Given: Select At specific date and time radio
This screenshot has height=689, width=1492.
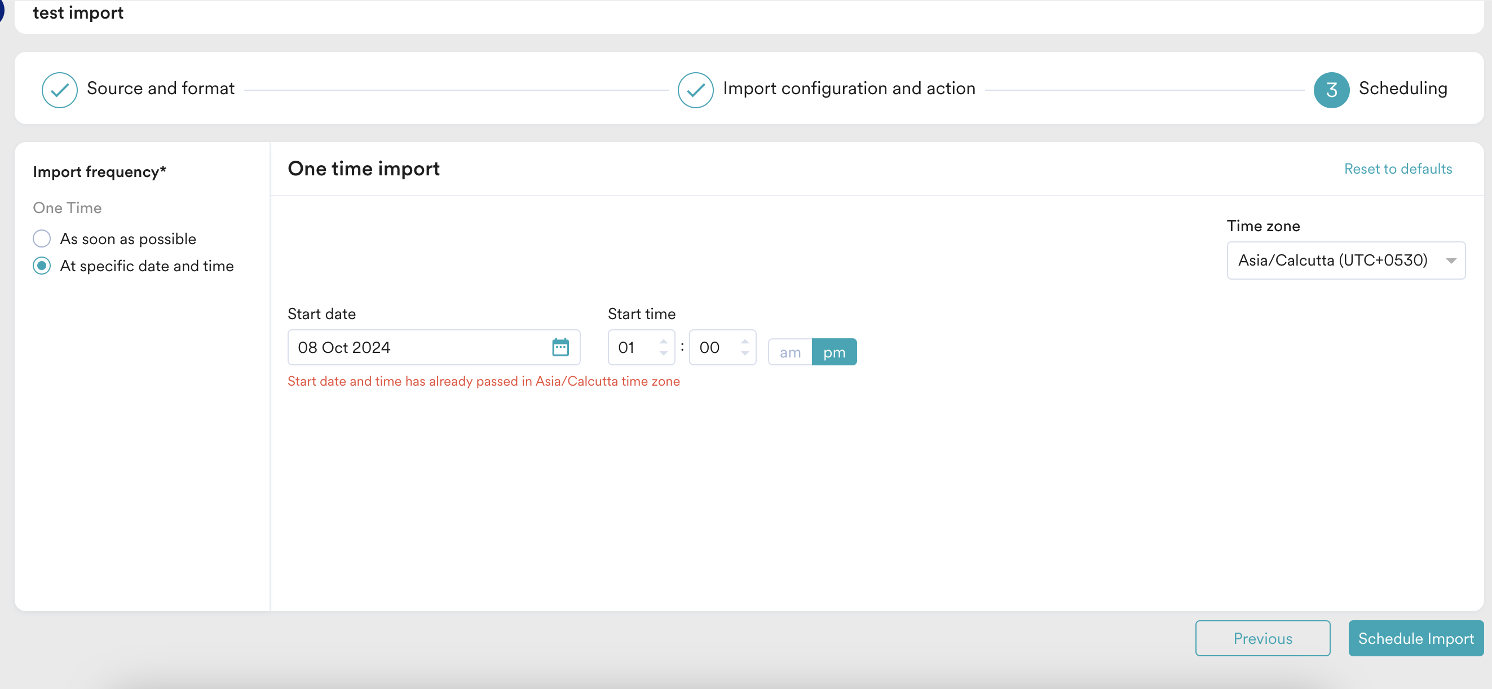Looking at the screenshot, I should tap(42, 266).
